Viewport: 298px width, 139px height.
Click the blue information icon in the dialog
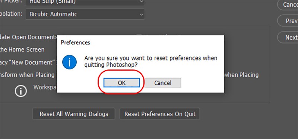[x=69, y=62]
